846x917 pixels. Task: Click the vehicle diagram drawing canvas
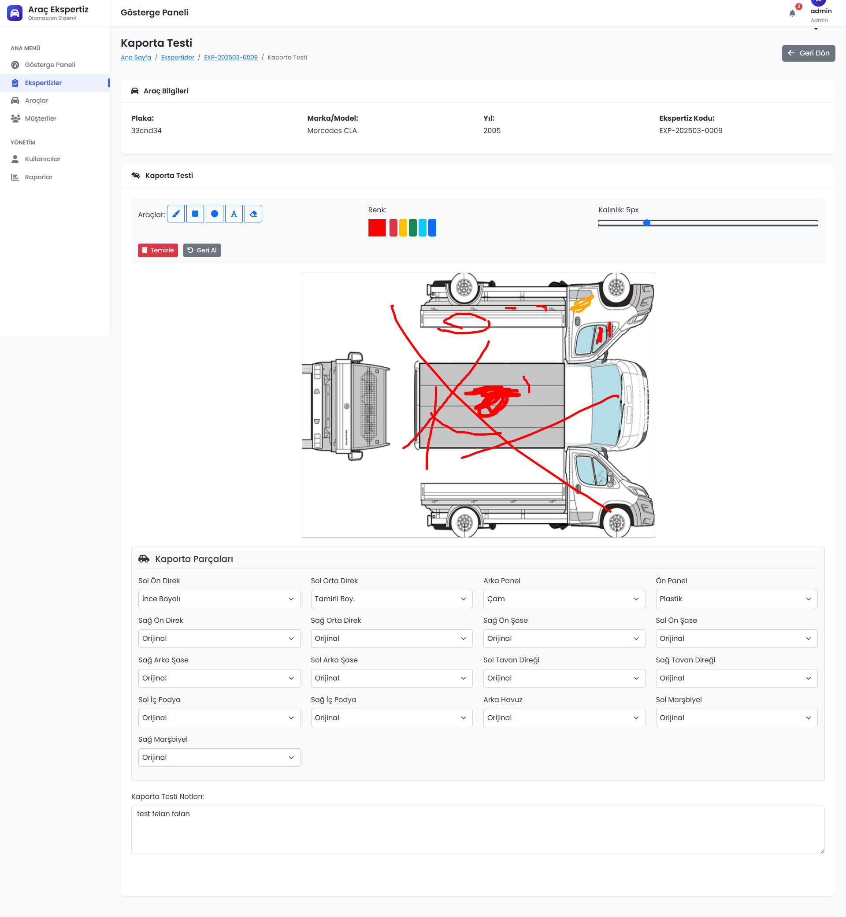[479, 405]
